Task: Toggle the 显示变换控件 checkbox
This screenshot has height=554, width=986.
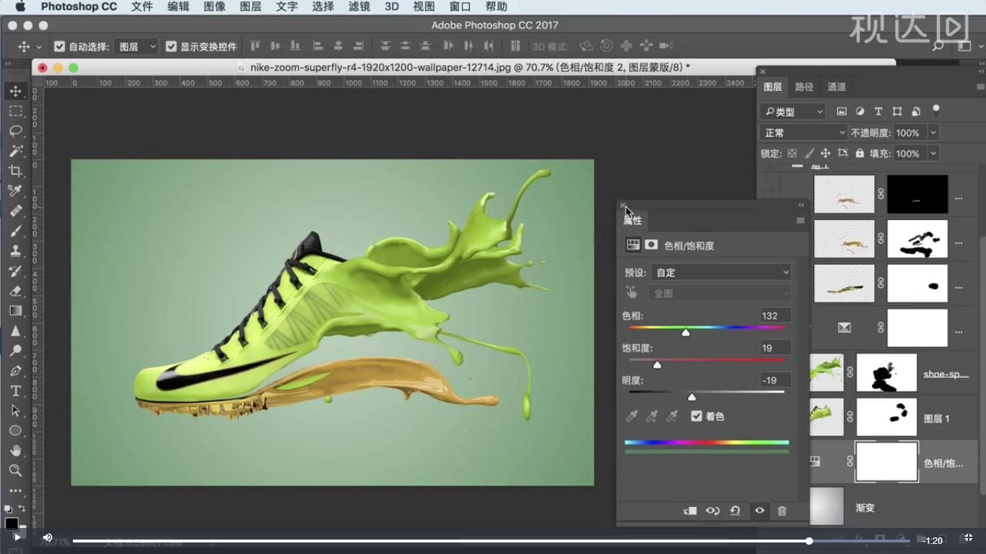Action: 171,46
